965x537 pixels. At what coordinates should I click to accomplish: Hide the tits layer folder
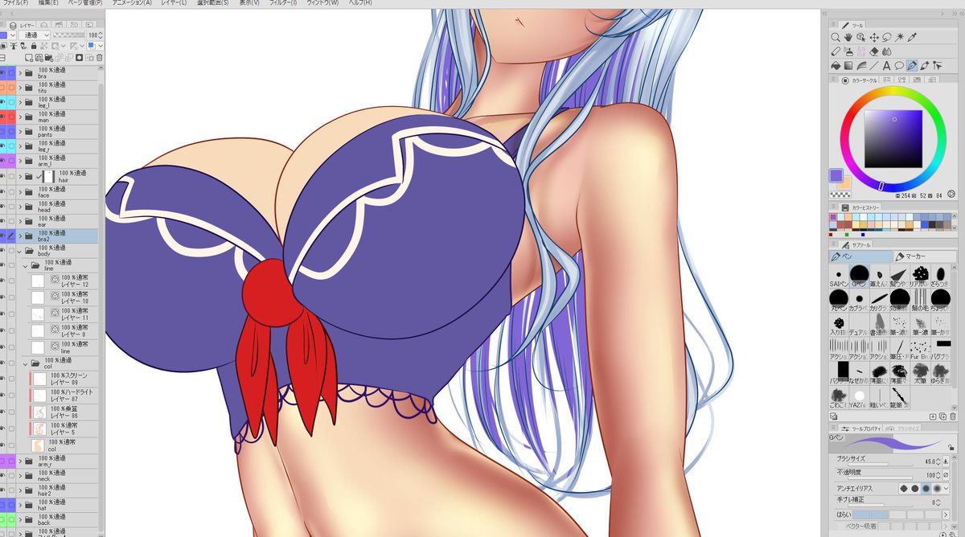(x=3, y=88)
